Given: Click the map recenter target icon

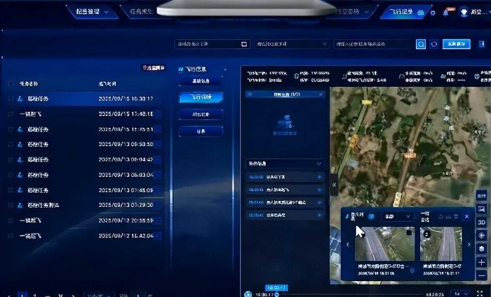Looking at the screenshot, I should point(481,236).
